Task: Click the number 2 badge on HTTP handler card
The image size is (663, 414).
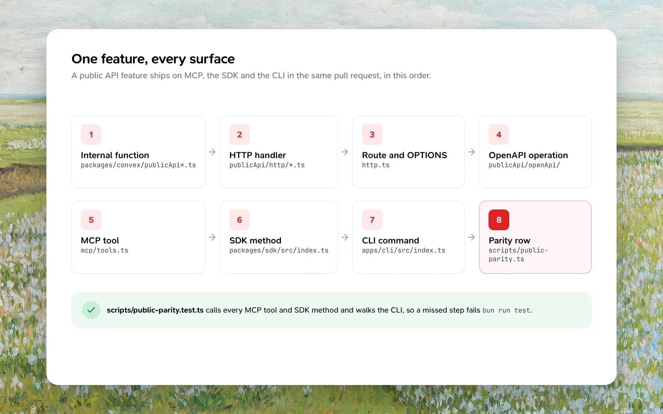Action: 240,135
